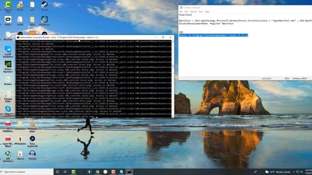Click the 100% zoom indicator in Notepad status bar
Image resolution: width=312 pixels, height=175 pixels.
[287, 79]
